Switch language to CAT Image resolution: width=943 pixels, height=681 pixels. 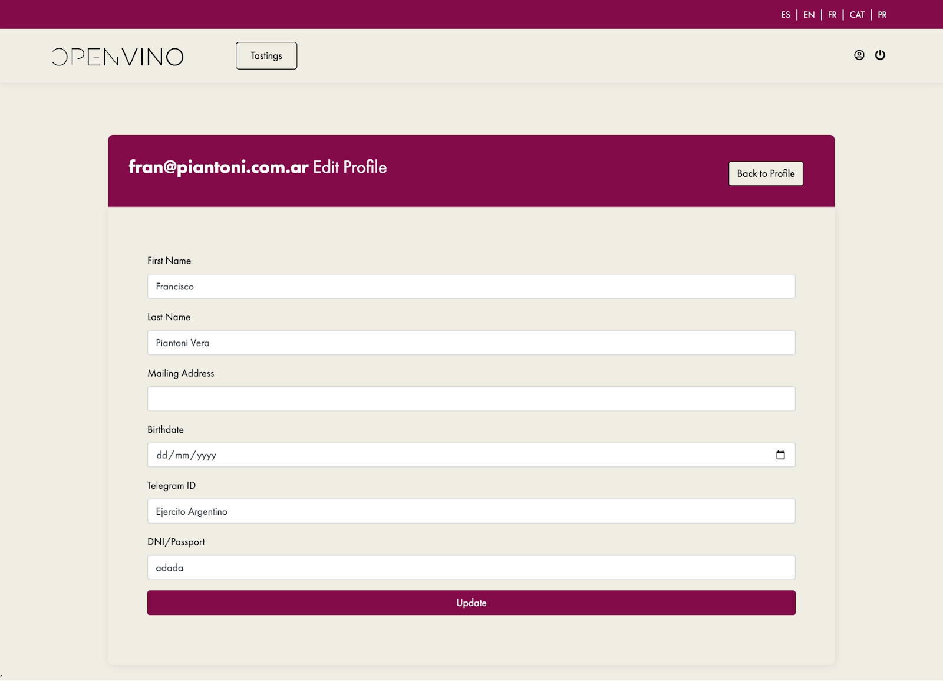[x=858, y=15]
